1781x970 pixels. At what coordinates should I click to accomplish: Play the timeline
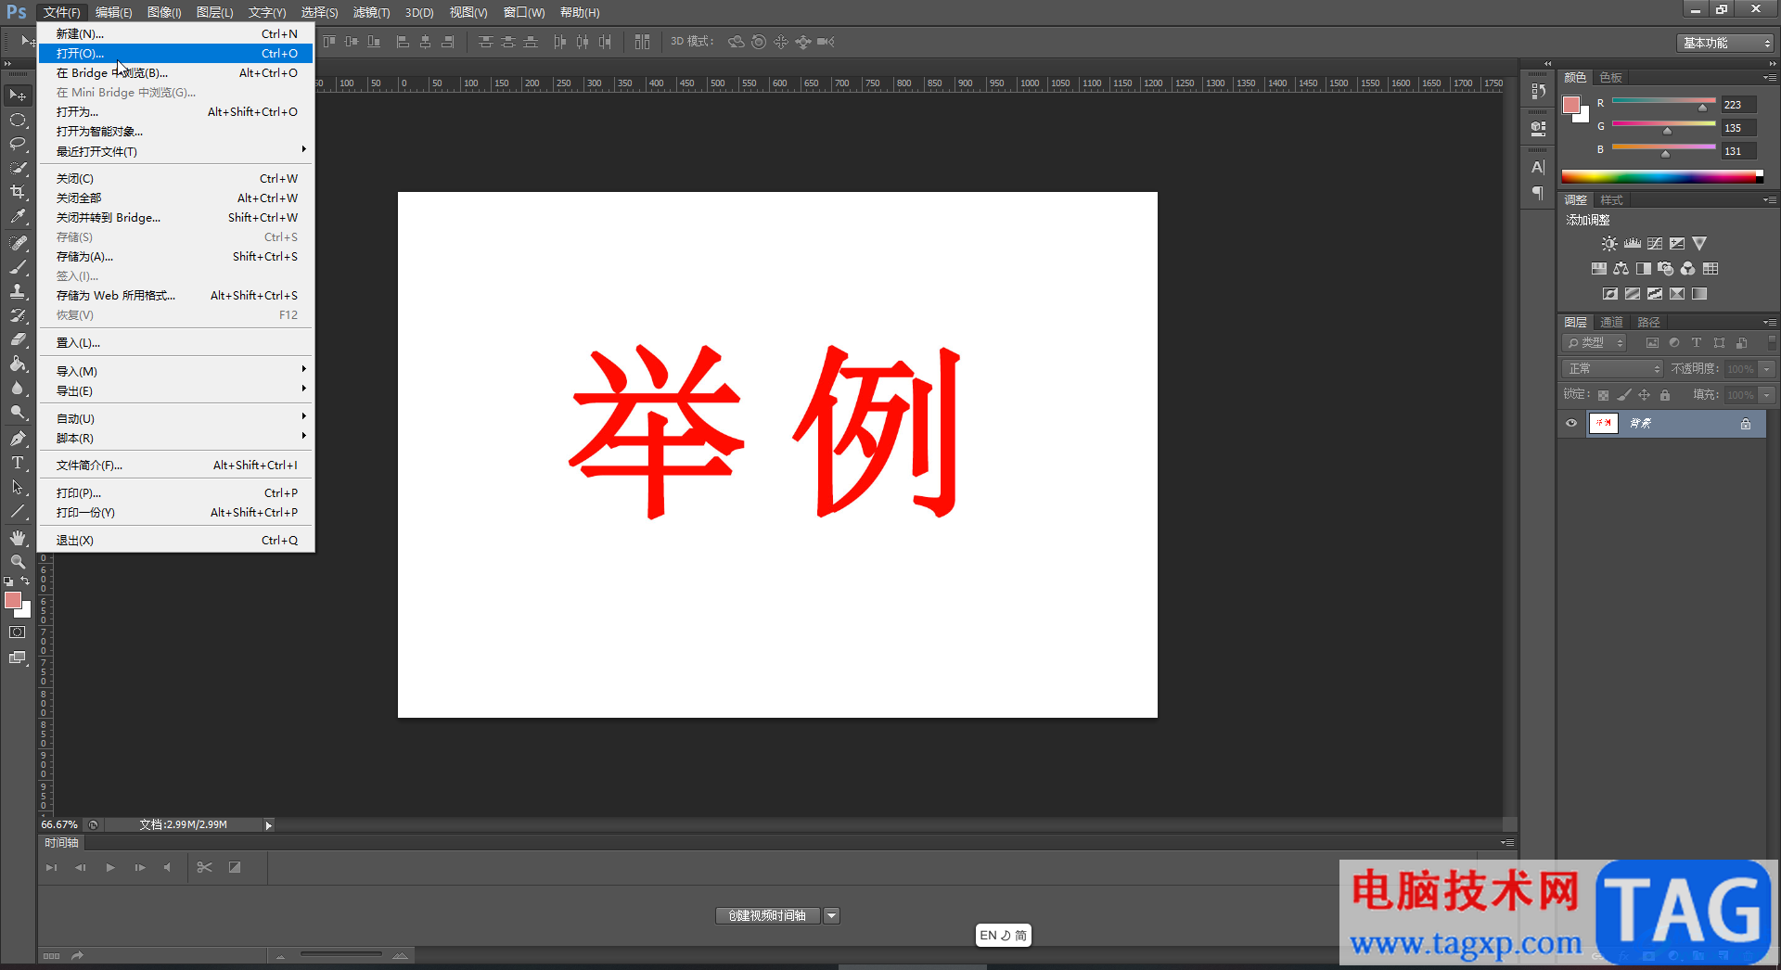pyautogui.click(x=110, y=868)
